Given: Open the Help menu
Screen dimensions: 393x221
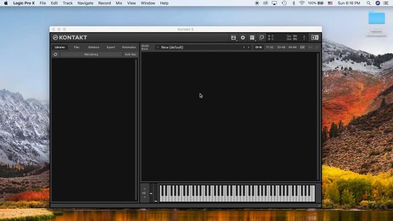Looking at the screenshot, I should (x=164, y=3).
